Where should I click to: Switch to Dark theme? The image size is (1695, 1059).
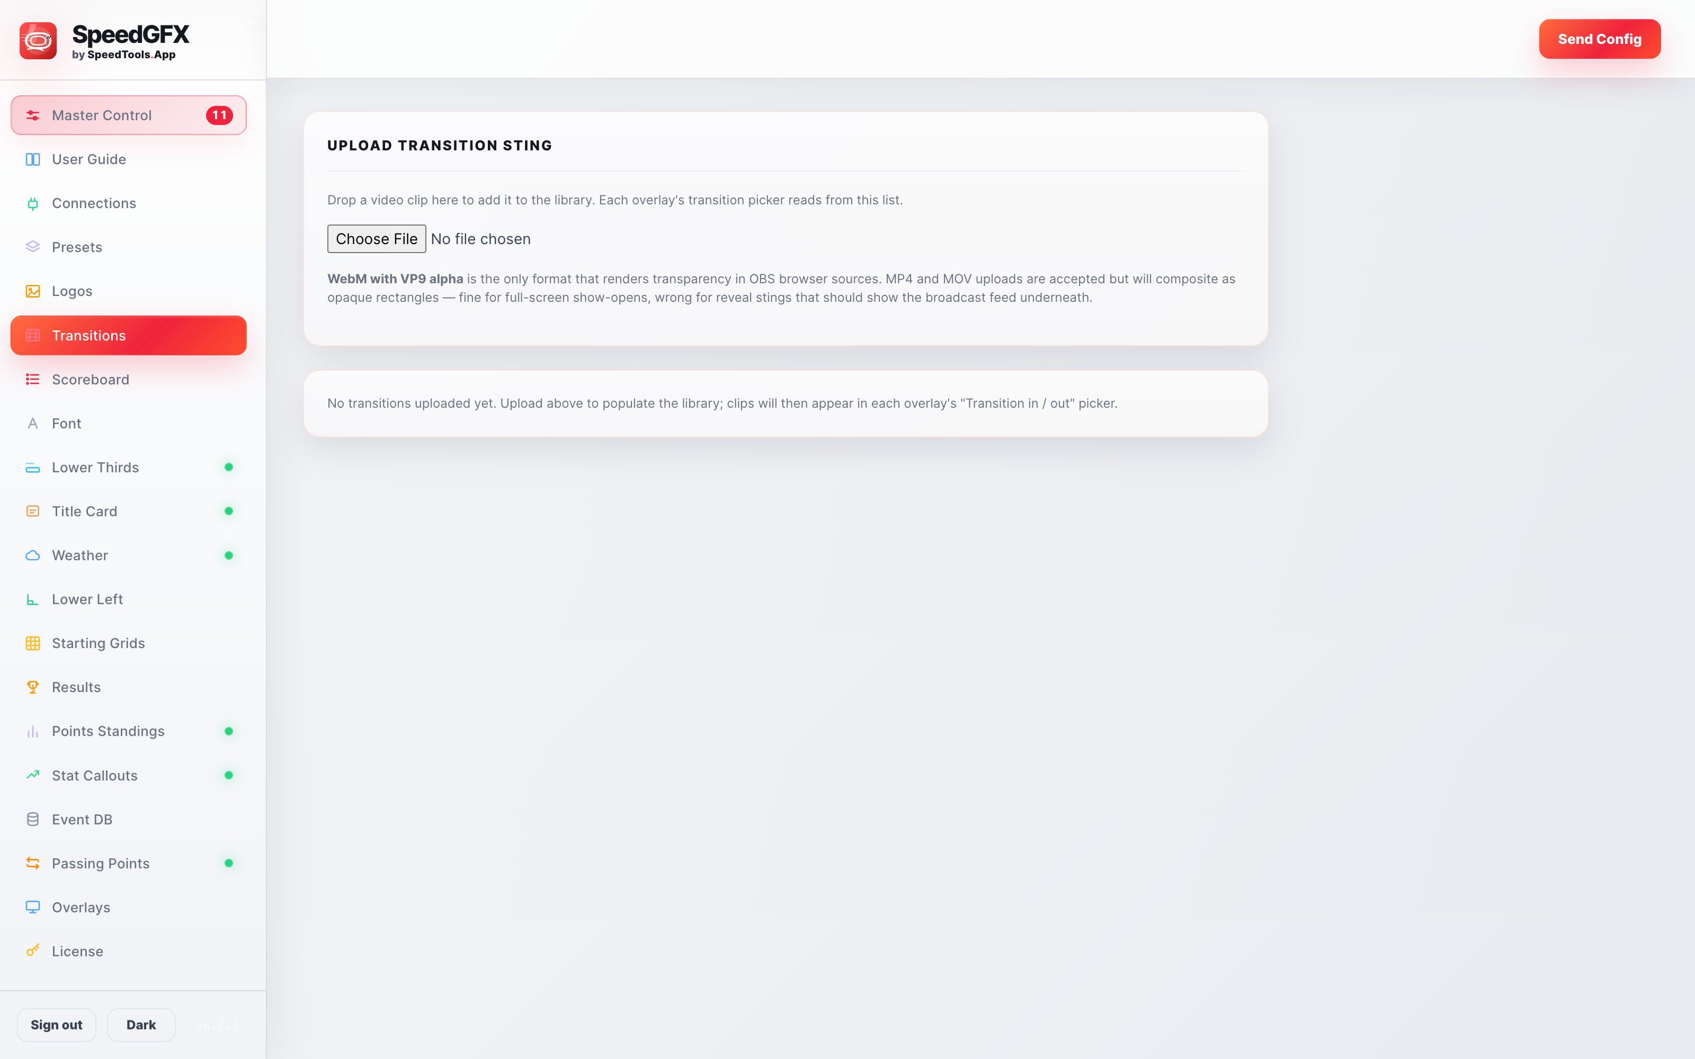(141, 1025)
